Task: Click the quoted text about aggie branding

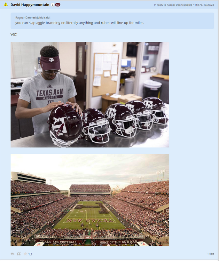Action: [79, 23]
